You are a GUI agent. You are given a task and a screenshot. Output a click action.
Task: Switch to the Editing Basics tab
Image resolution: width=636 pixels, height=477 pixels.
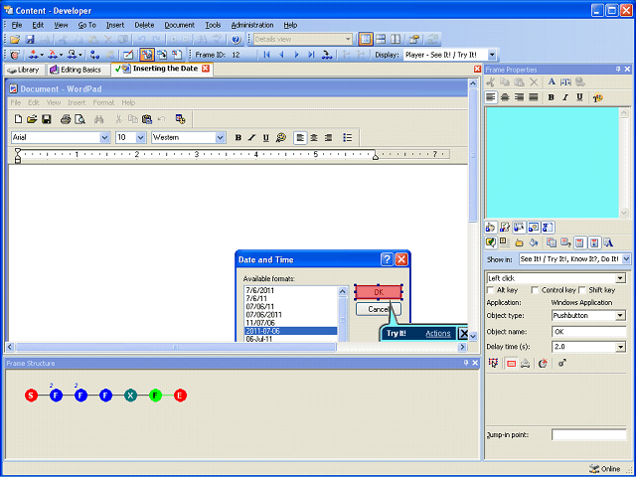pos(77,70)
